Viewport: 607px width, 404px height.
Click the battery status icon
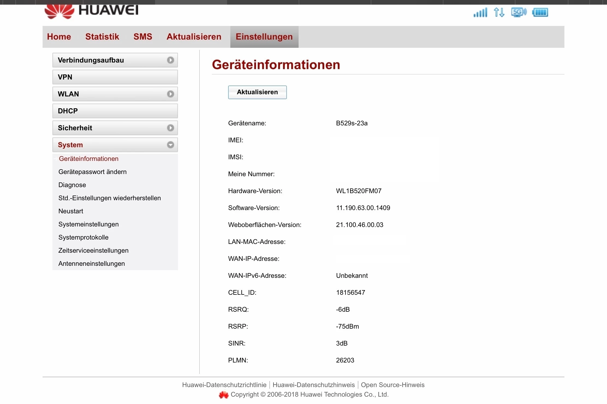(x=540, y=12)
